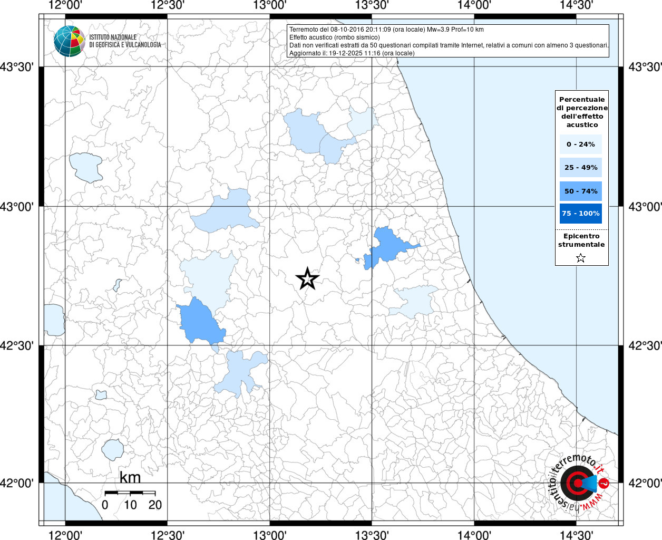Click the top axis label 13°00'
Image resolution: width=662 pixels, height=540 pixels.
coord(269,5)
